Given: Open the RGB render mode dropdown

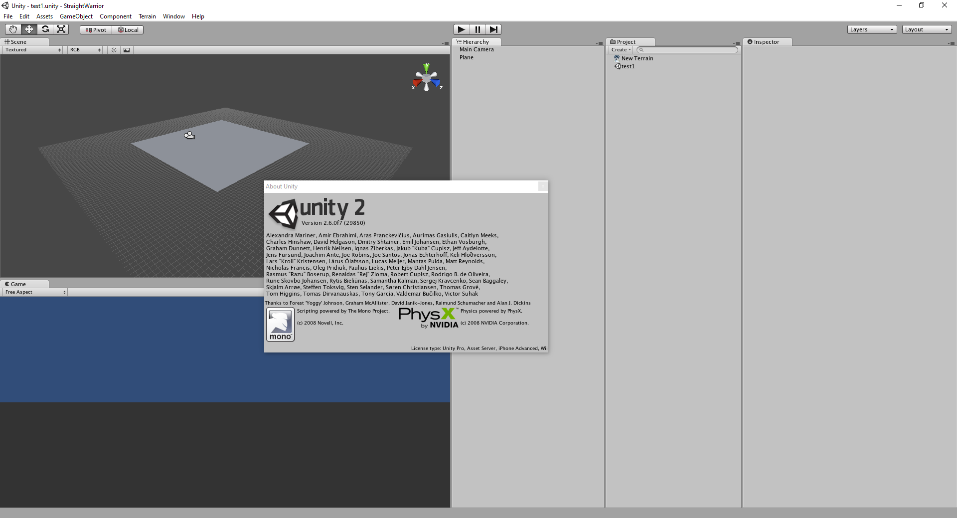Looking at the screenshot, I should pos(85,50).
